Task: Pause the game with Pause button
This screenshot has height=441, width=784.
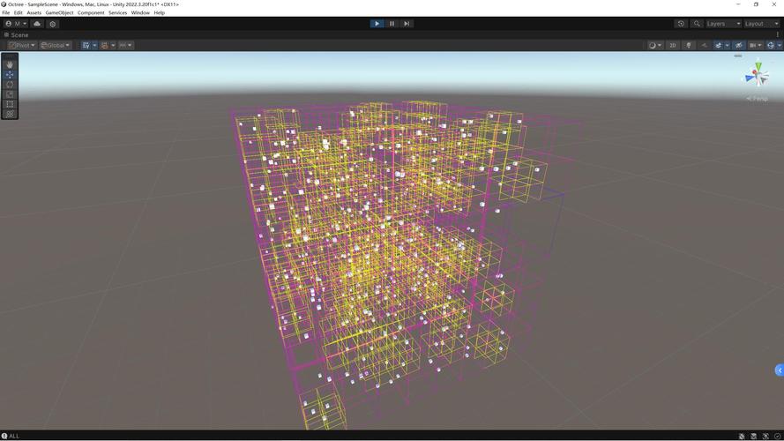Action: (392, 24)
